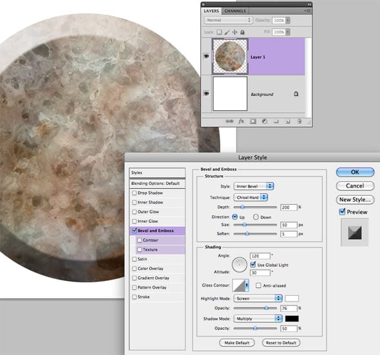The image size is (380, 355).
Task: Enable the Pattern Overlay checkbox
Action: click(x=134, y=287)
